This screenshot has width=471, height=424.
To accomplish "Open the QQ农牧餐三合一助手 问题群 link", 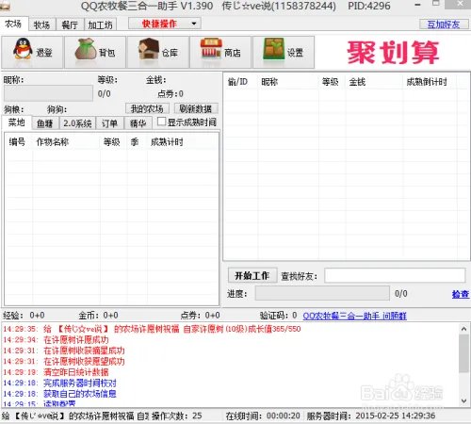I will coord(354,316).
